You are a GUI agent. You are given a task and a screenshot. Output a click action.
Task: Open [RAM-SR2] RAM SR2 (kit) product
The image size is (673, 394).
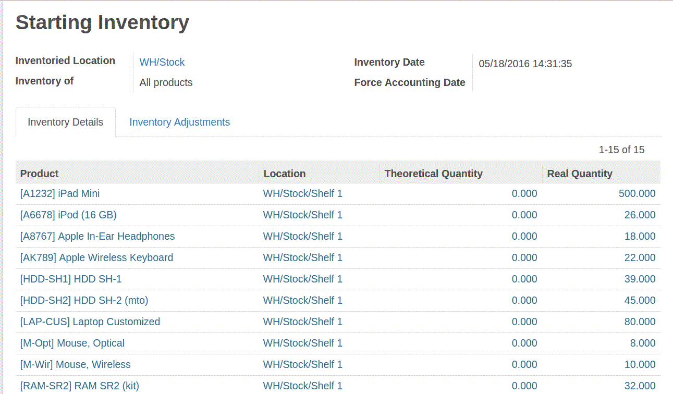click(80, 386)
